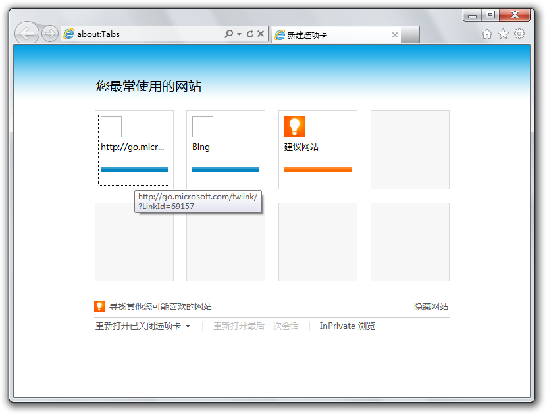Click 重新打开最后一次会话 link
The image size is (547, 415).
[x=256, y=326]
